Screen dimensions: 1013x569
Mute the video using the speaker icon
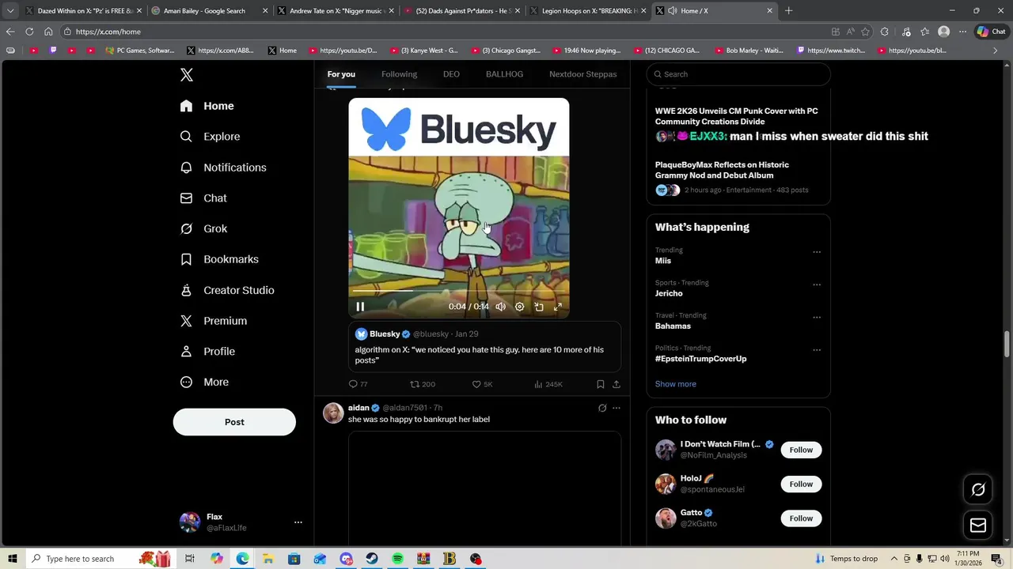pos(500,307)
